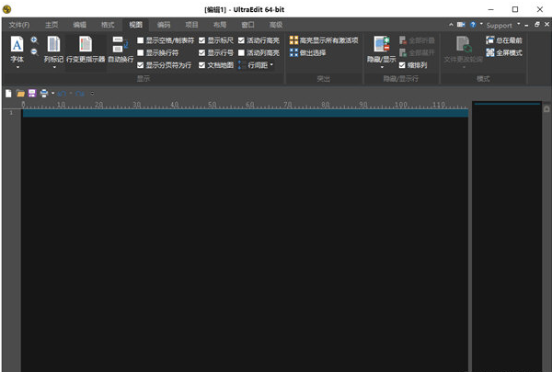Collapse the ribbon with the up chevron

451,25
